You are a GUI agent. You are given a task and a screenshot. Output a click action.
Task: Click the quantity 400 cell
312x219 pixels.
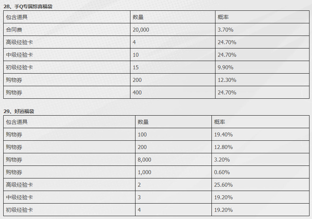pos(173,92)
